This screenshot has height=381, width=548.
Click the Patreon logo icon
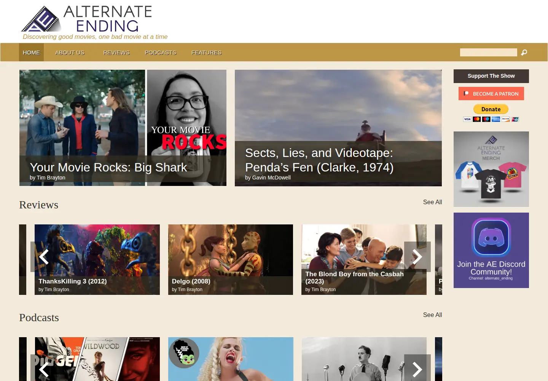(x=466, y=93)
